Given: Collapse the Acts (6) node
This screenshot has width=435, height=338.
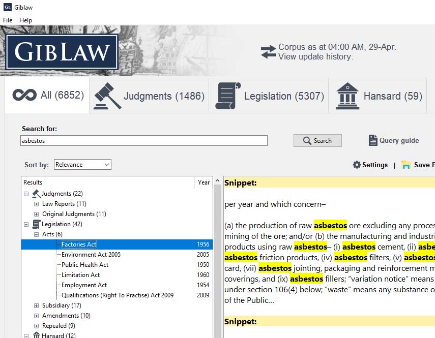Looking at the screenshot, I should (x=36, y=234).
